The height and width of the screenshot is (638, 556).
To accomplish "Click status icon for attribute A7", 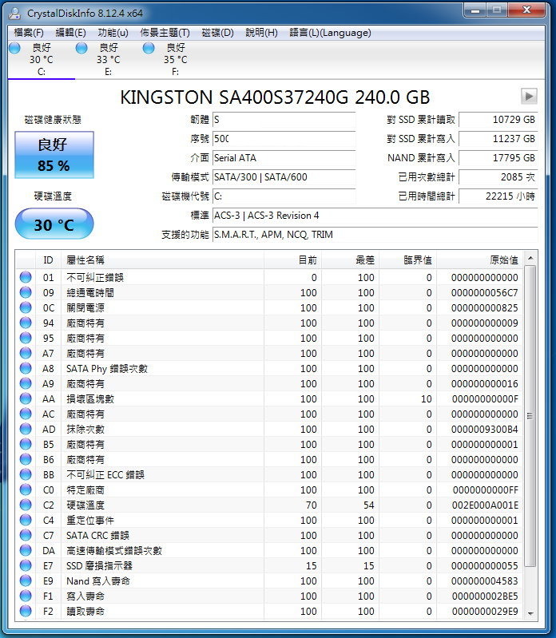I will 26,353.
